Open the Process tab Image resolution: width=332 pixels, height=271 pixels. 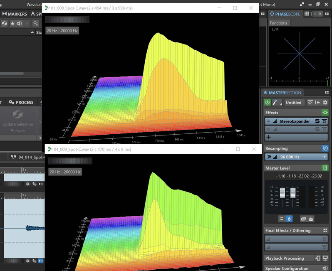(x=22, y=102)
